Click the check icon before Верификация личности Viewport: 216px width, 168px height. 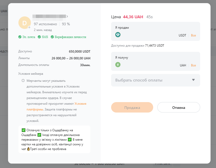[52, 37]
